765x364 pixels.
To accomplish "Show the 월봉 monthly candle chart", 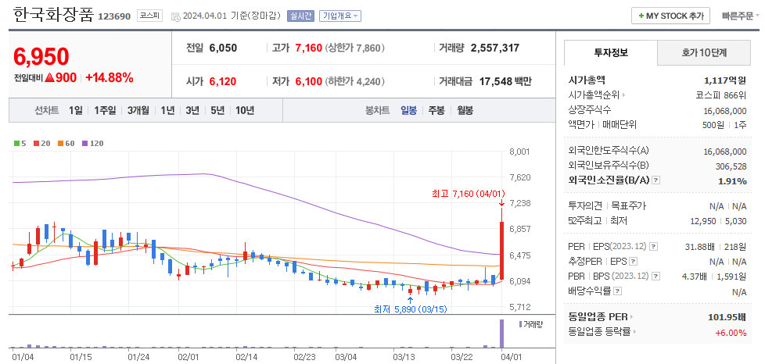I will coord(465,111).
